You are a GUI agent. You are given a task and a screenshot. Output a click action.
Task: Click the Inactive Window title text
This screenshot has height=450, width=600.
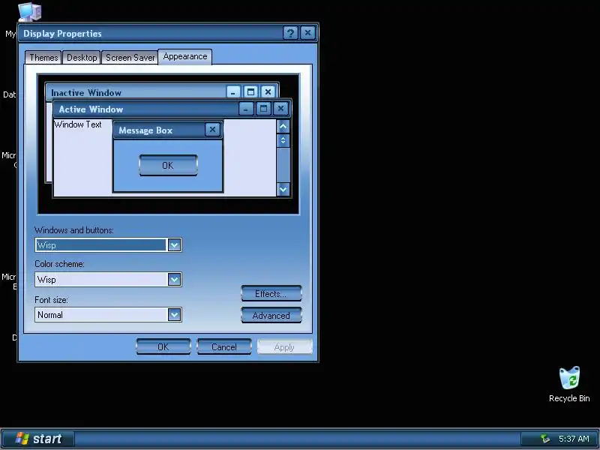tap(86, 93)
